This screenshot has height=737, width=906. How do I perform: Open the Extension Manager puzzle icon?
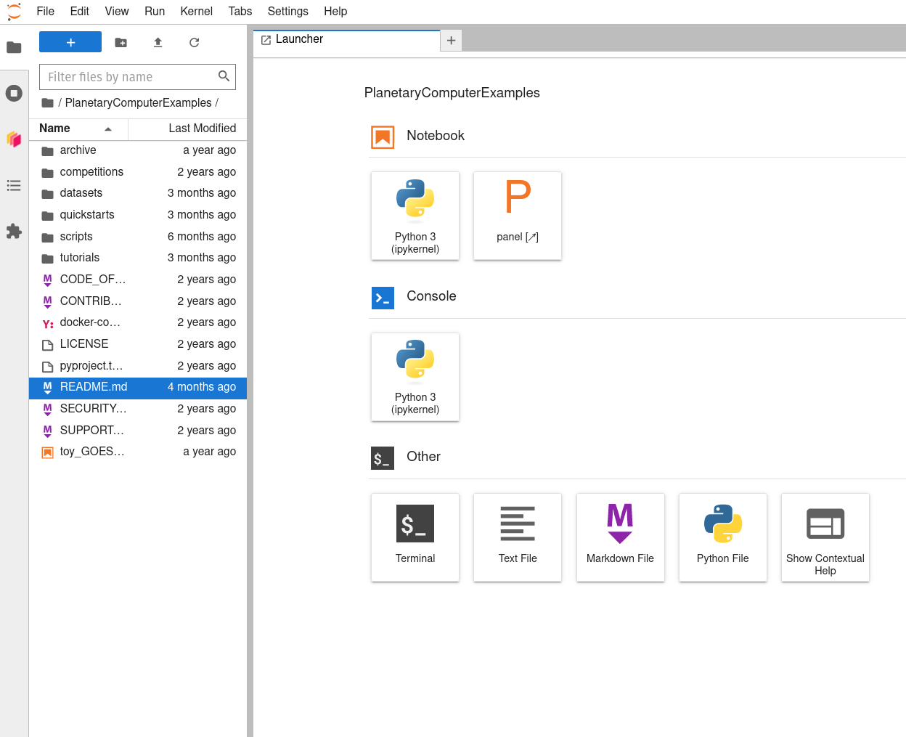tap(14, 231)
